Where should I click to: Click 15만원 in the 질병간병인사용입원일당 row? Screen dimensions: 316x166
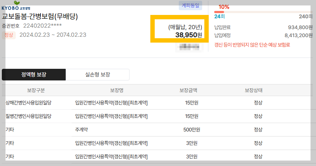[192, 116]
